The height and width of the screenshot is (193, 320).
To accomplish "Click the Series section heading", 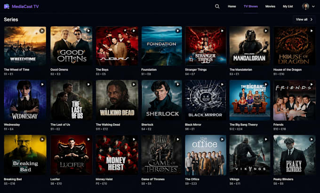I will pos(11,20).
